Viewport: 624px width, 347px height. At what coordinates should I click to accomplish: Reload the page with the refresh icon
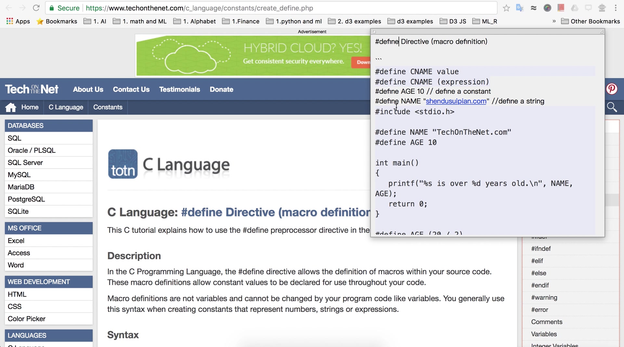[x=36, y=8]
